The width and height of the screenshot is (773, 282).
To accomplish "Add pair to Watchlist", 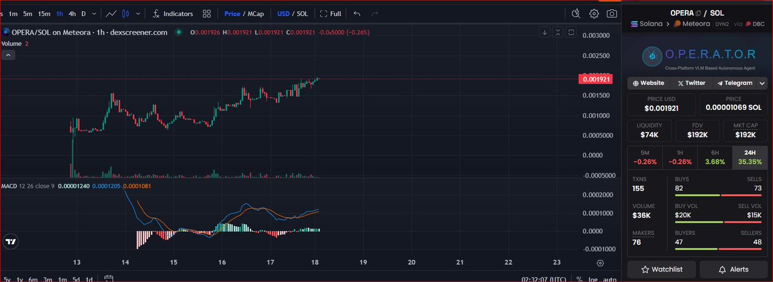I will point(662,269).
